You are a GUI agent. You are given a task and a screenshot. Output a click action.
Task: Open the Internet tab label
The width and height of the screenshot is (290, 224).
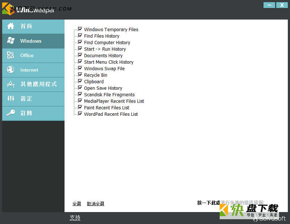coord(29,70)
